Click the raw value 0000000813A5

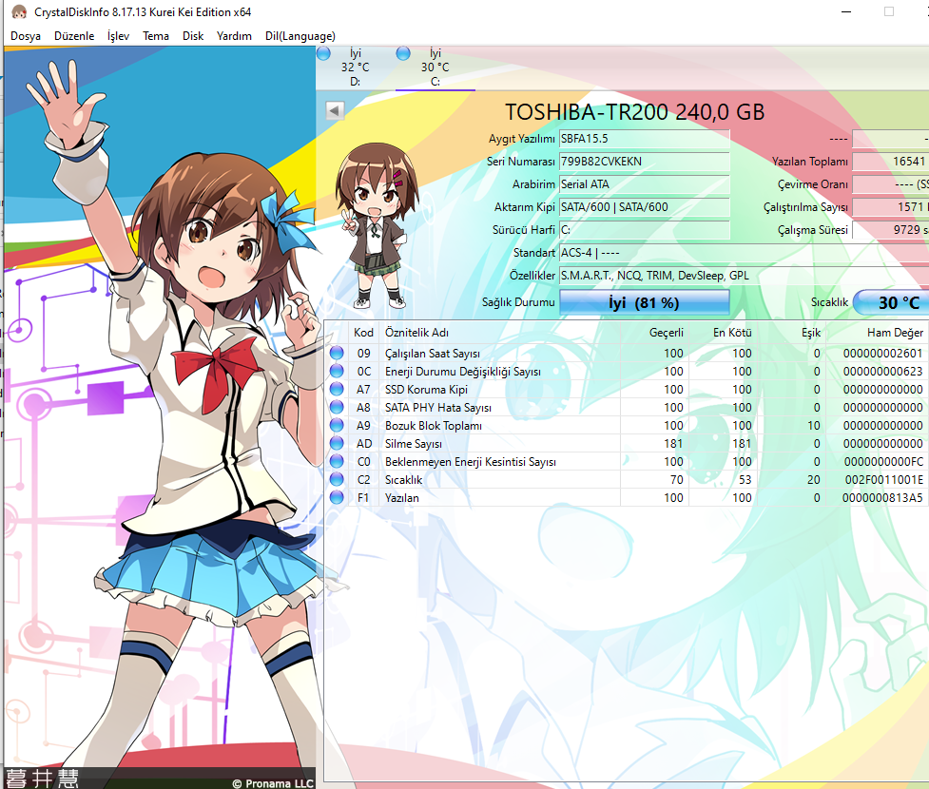(882, 498)
